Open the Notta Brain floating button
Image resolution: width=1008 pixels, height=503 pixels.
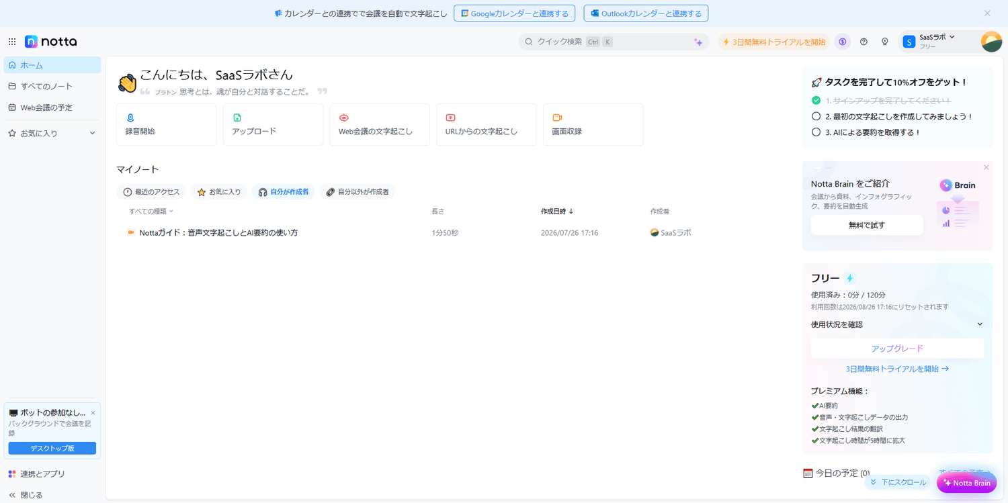[967, 483]
